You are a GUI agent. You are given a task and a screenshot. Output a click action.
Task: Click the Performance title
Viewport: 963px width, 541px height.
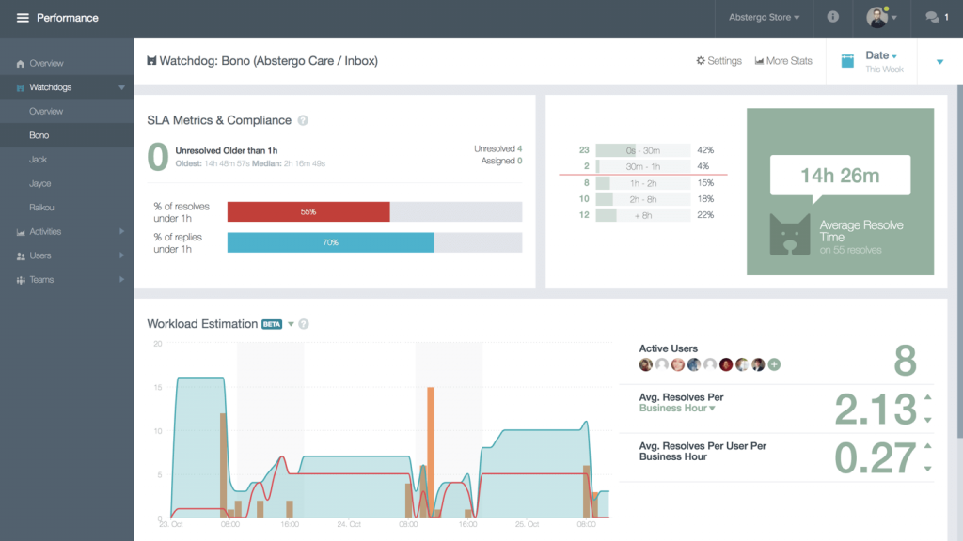[68, 18]
